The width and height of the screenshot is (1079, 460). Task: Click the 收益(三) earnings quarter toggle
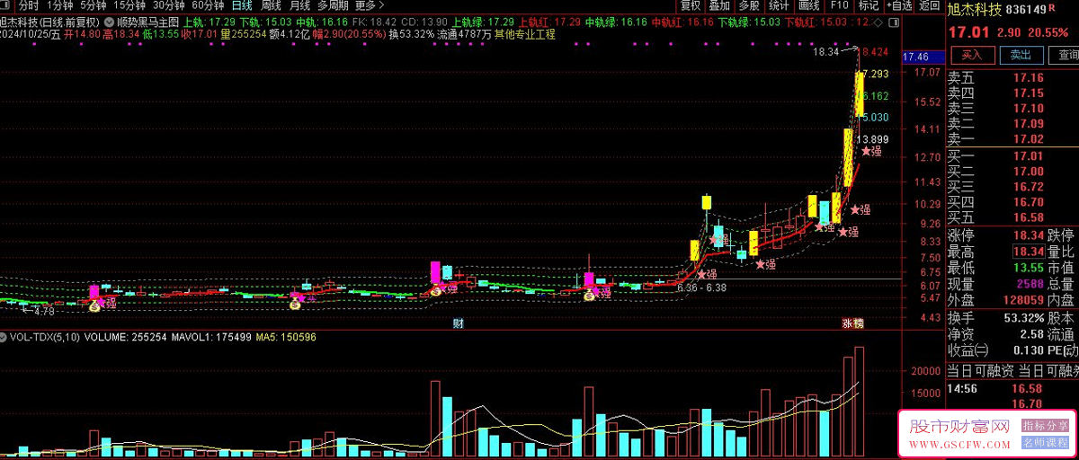[968, 351]
